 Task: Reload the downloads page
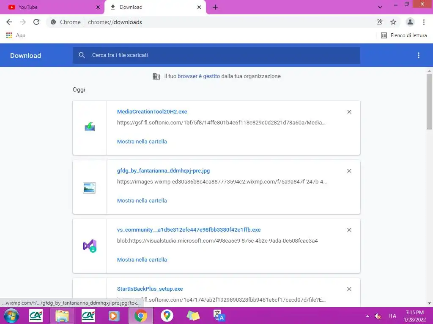(x=36, y=22)
